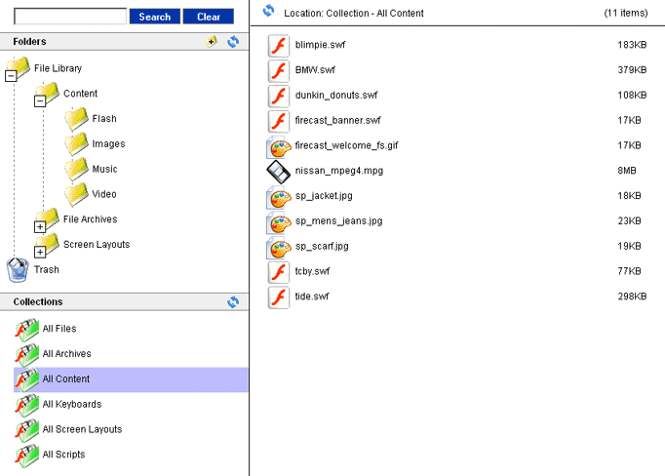Collapse the Content folder node
Viewport: 665px width, 476px height.
coord(40,101)
